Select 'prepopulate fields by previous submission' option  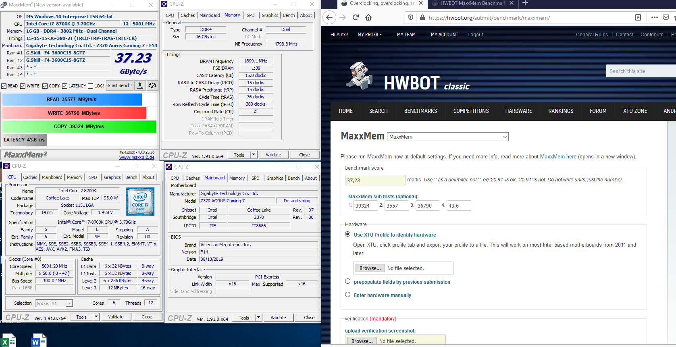(348, 281)
